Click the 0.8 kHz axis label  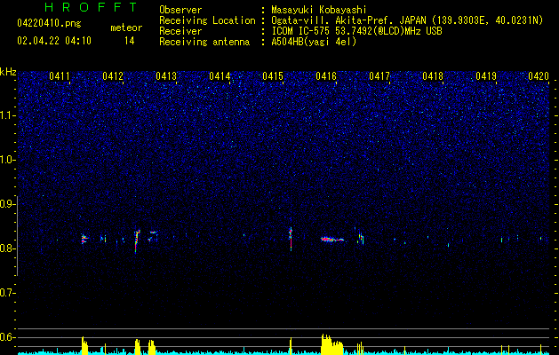(7, 248)
